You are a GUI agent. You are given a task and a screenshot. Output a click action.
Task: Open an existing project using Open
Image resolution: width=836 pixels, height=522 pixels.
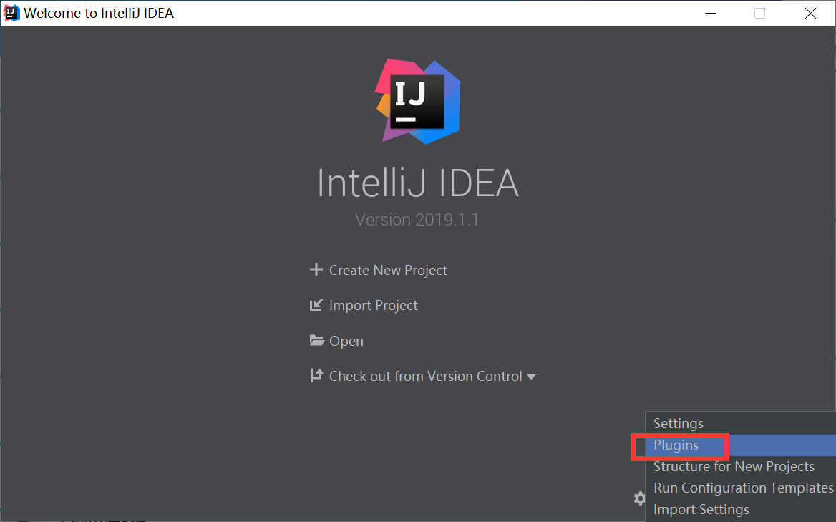tap(346, 341)
